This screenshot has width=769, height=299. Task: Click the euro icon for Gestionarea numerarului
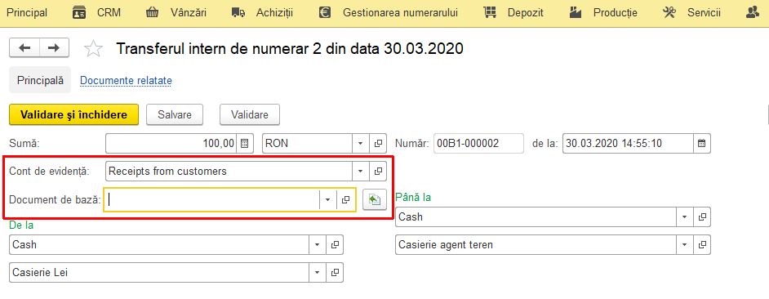point(324,13)
